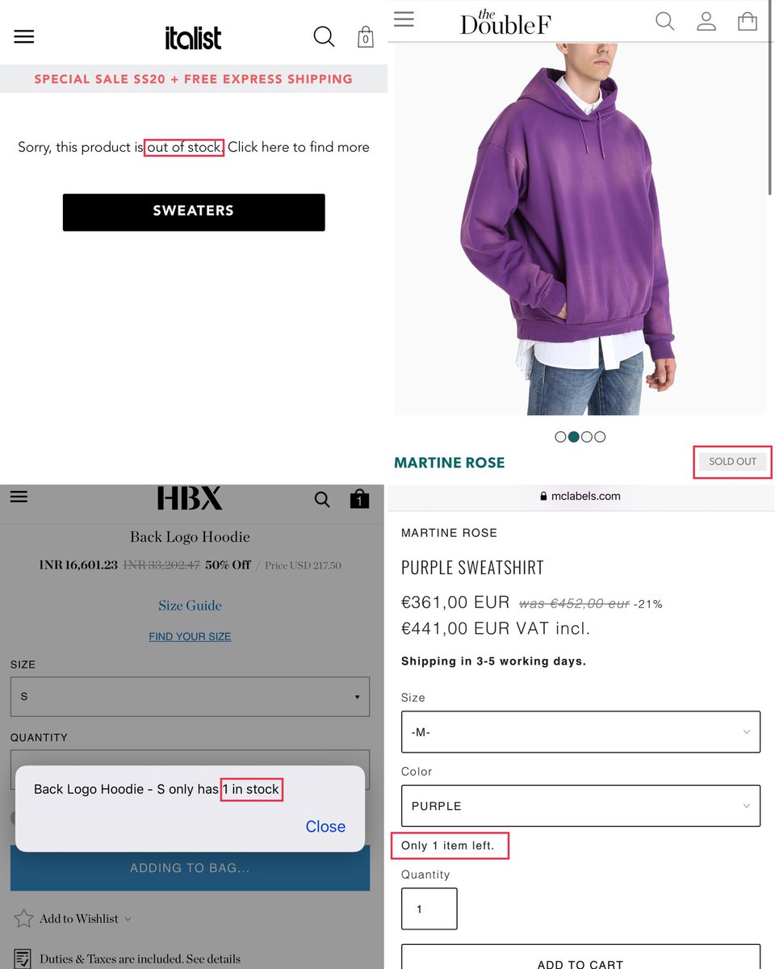Dismiss the stock alert with Close

point(325,826)
